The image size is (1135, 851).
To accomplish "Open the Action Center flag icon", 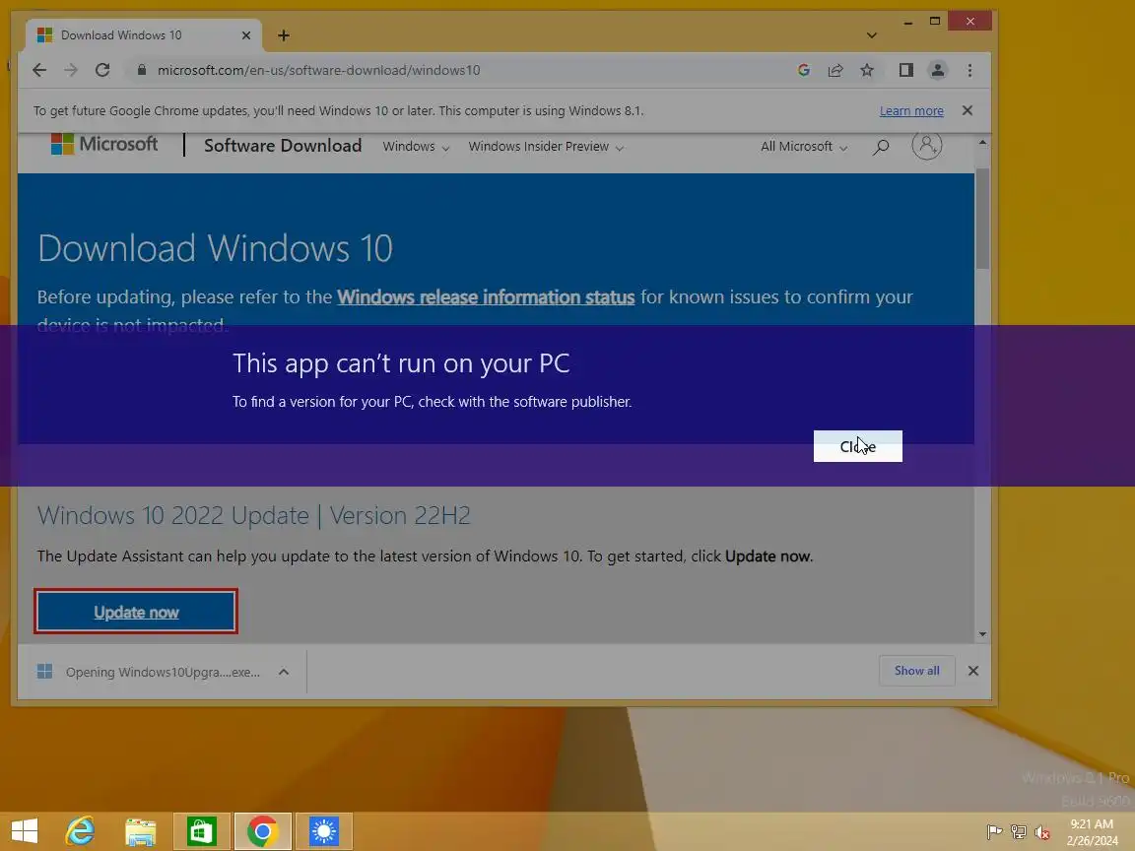I will click(x=994, y=832).
